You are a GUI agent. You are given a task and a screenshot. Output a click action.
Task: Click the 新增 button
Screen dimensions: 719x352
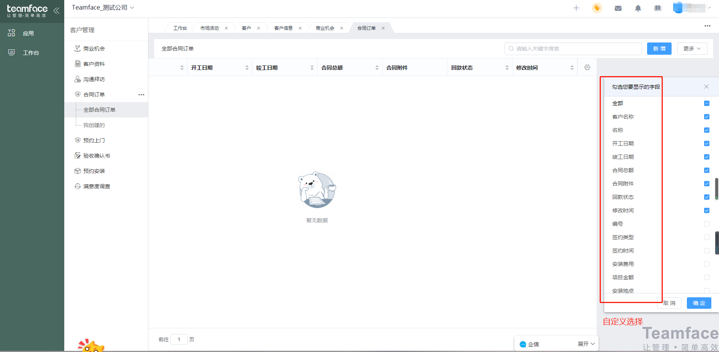[x=659, y=49]
